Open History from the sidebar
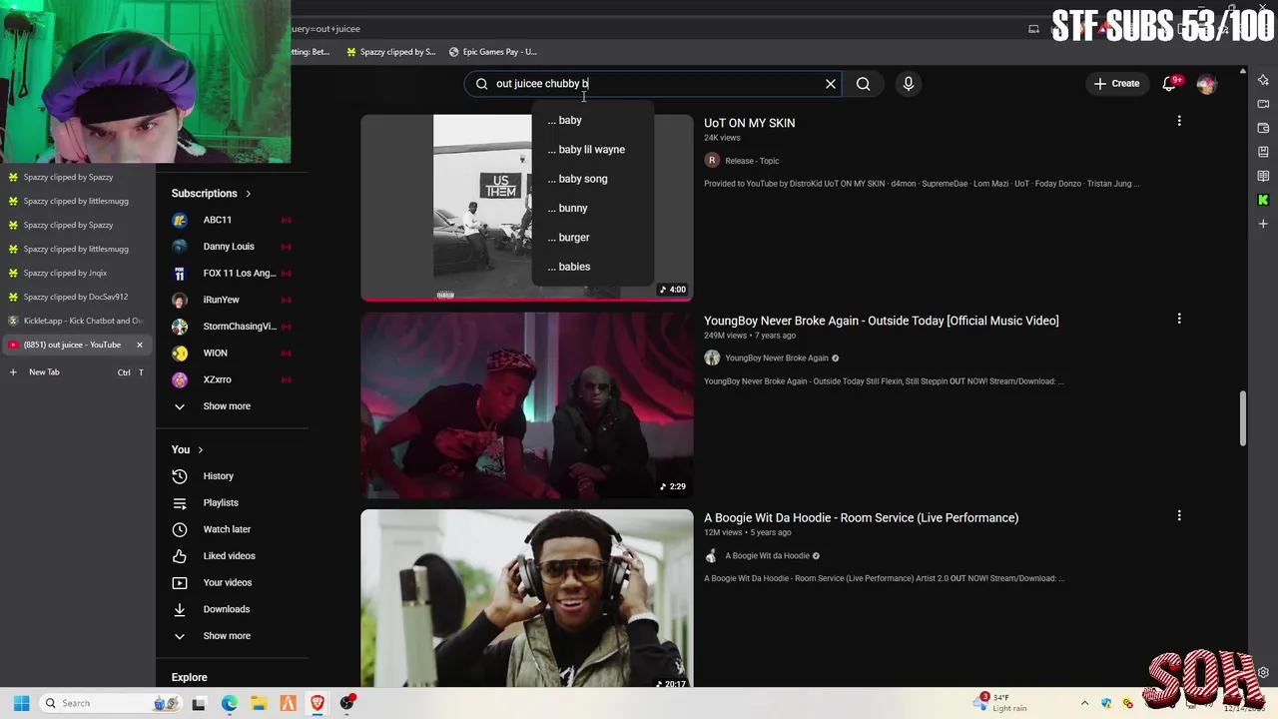 [232, 476]
